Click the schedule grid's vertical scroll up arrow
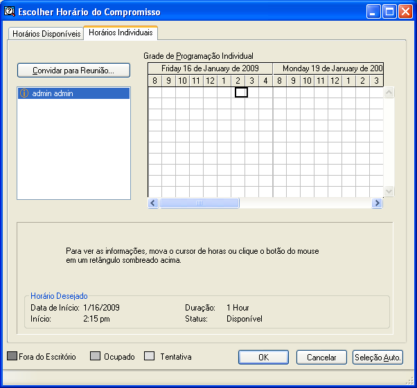 coord(389,93)
